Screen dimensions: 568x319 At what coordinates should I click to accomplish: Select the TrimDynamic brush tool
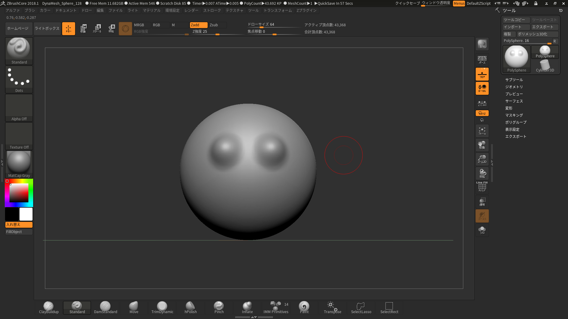click(x=162, y=307)
